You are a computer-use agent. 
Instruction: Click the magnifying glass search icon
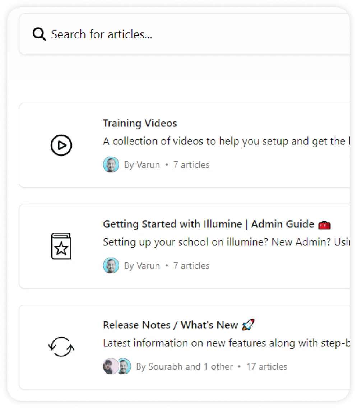[x=39, y=34]
